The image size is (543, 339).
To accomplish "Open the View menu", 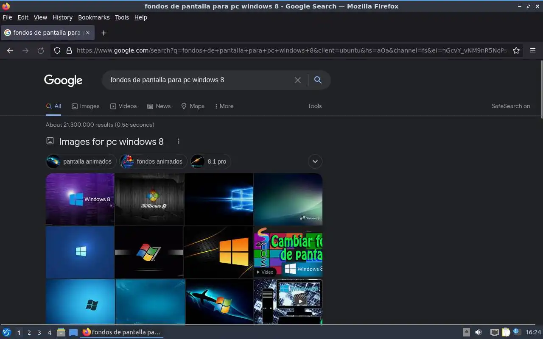I will coord(40,17).
